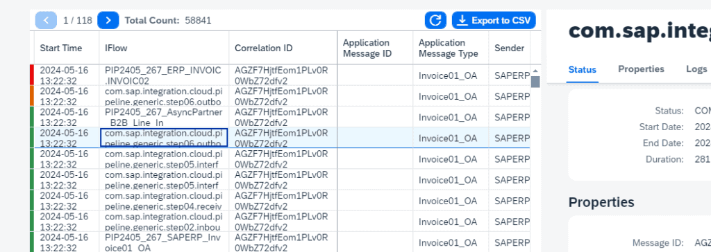Image resolution: width=711 pixels, height=252 pixels.
Task: Go to previous page arrow button
Action: 46,20
